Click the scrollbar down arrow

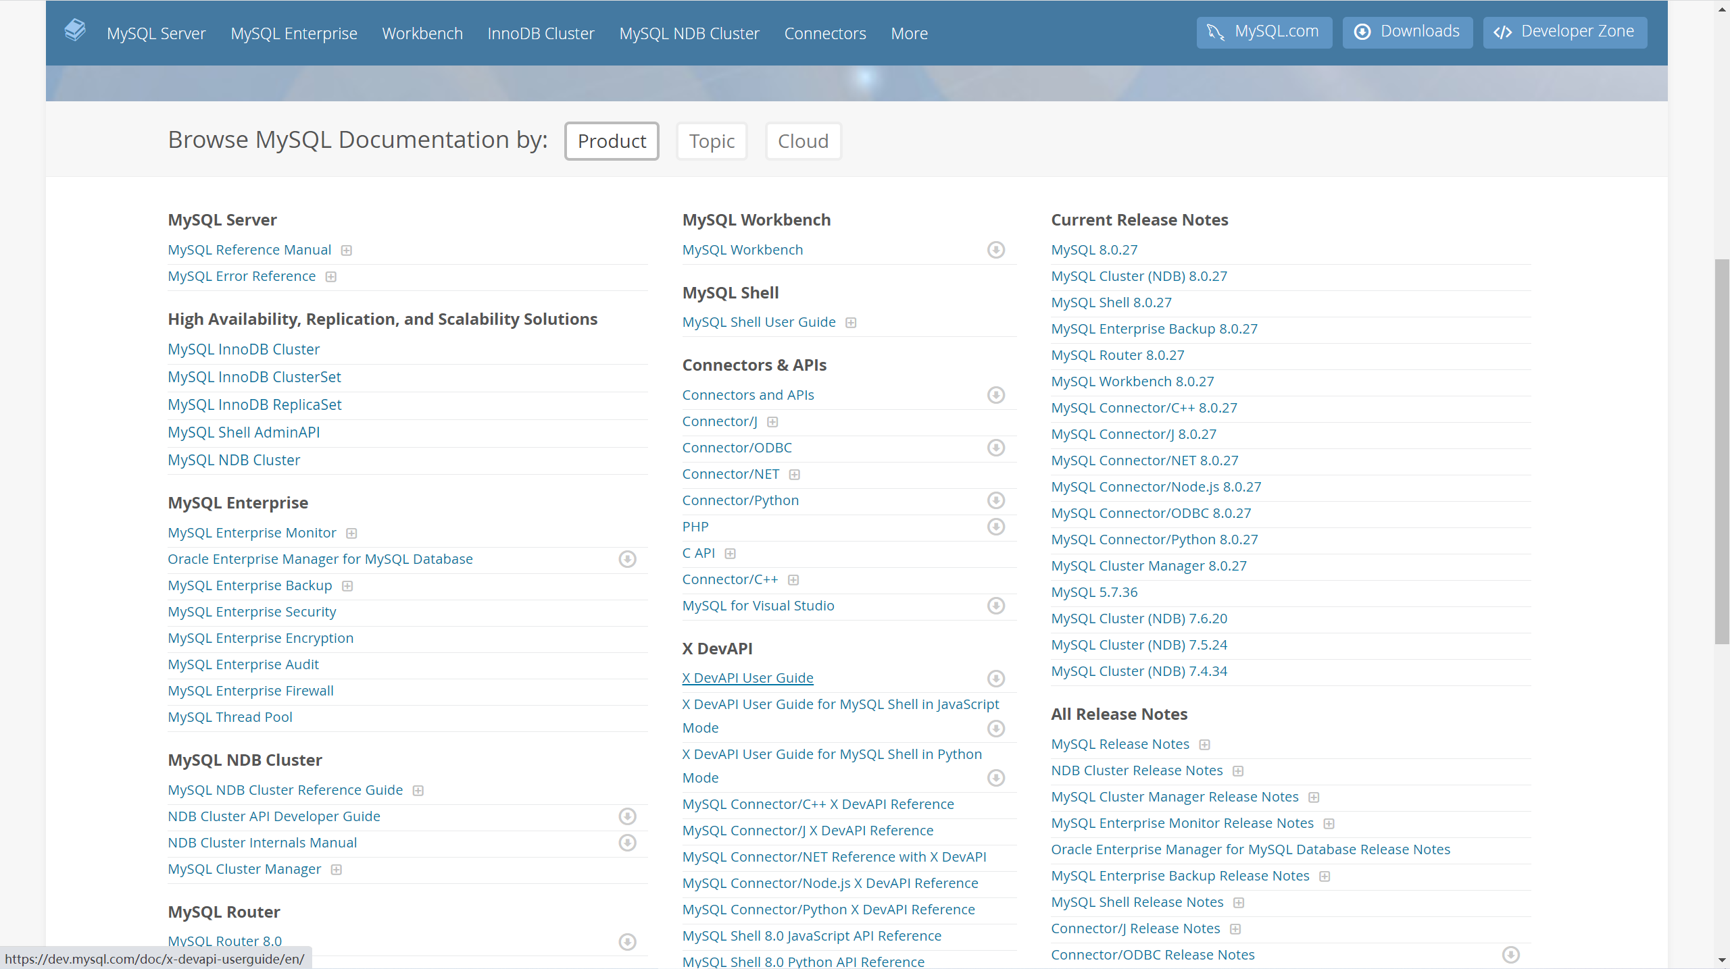(1722, 960)
